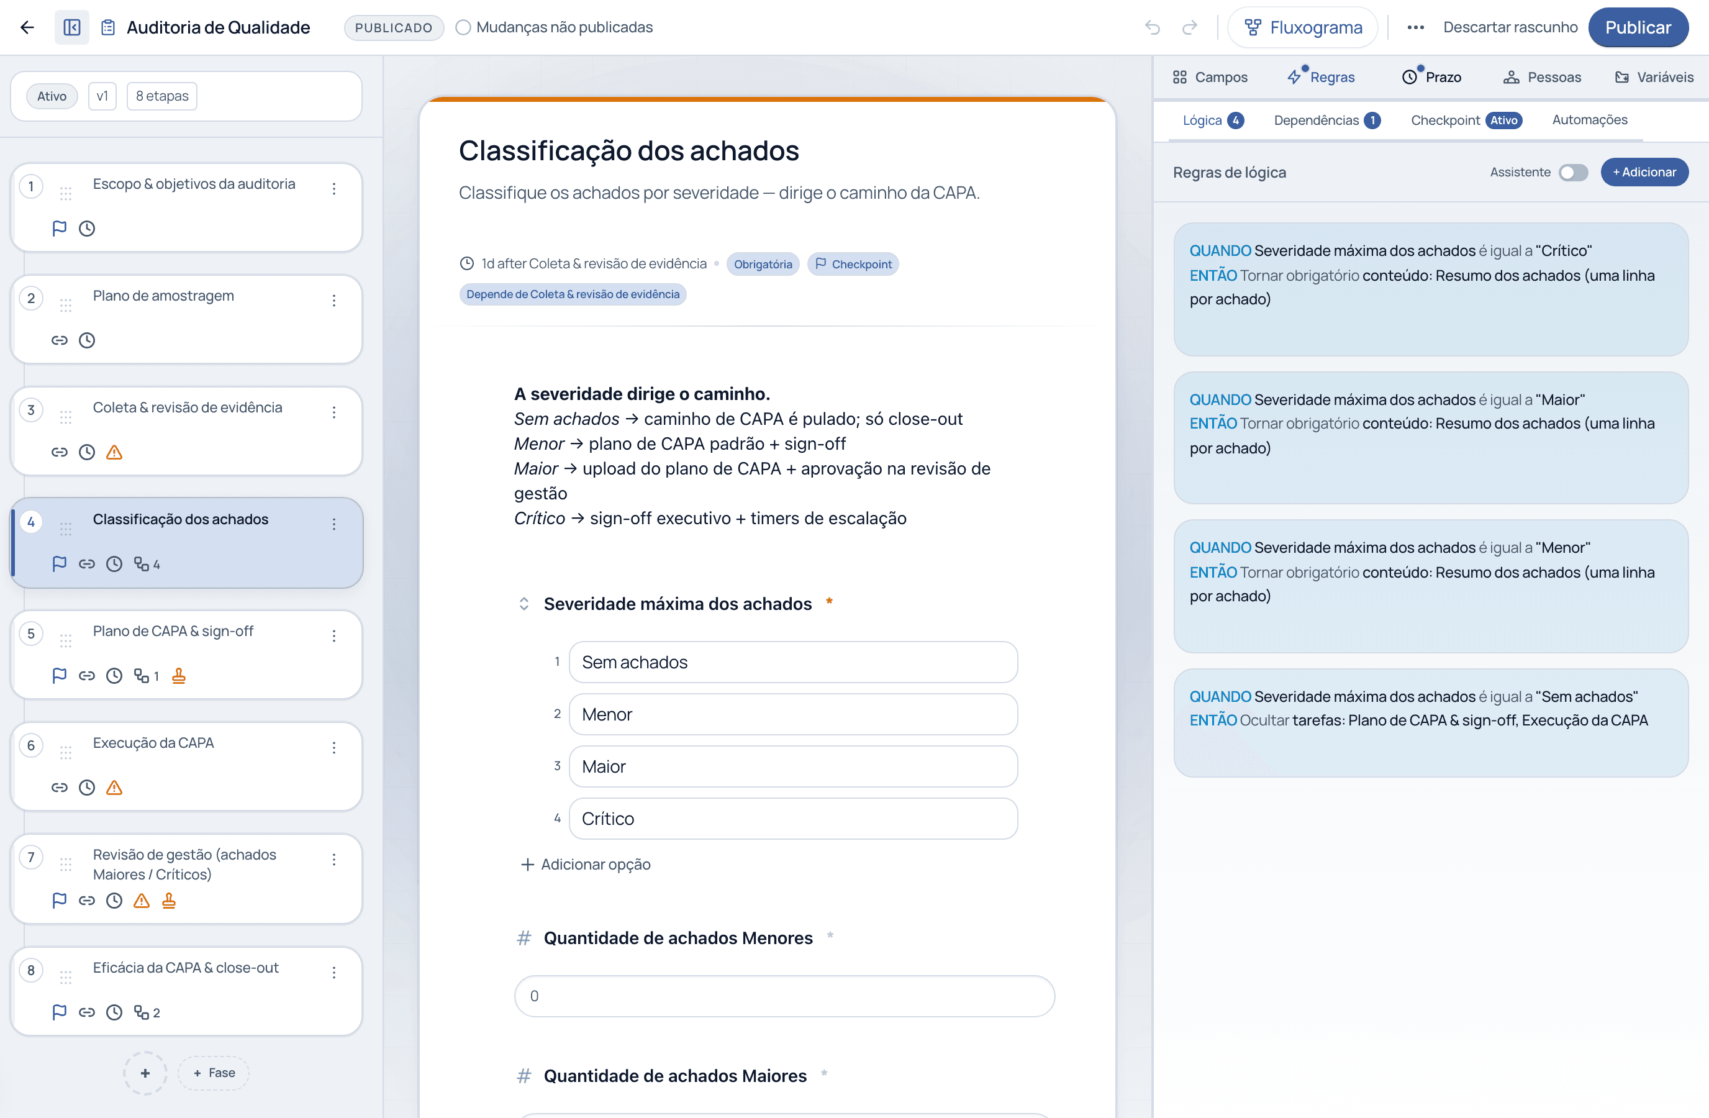Click warning triangle on Execução da CAPA step
The width and height of the screenshot is (1709, 1118).
pyautogui.click(x=114, y=788)
